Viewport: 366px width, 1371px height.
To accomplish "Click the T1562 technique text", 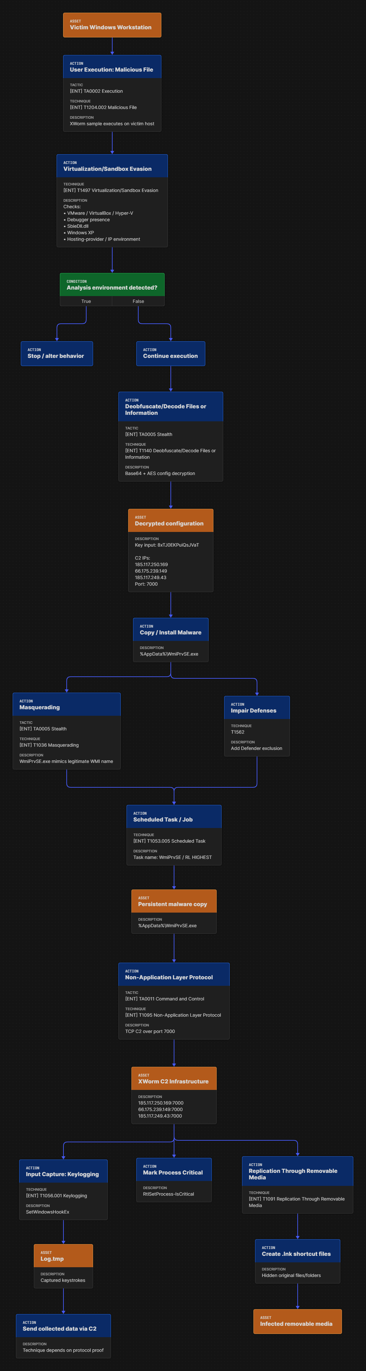I will click(x=238, y=732).
